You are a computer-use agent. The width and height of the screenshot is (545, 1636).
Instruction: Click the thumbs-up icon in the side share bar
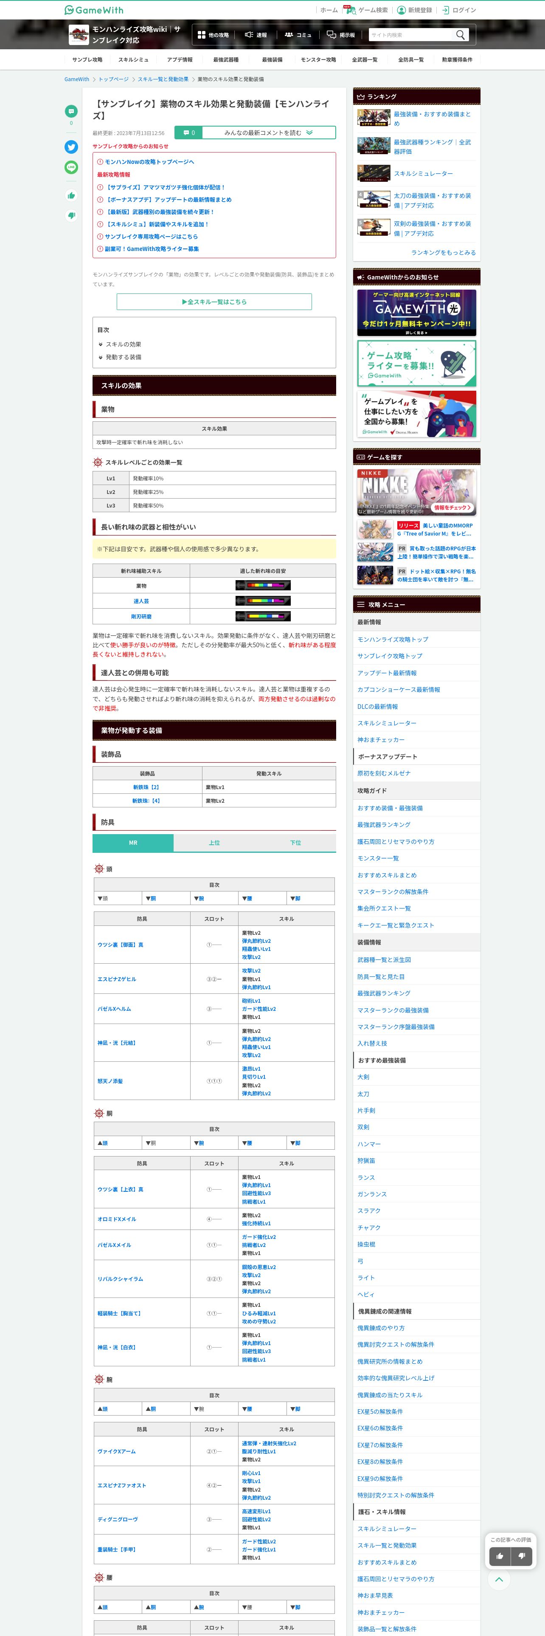71,196
